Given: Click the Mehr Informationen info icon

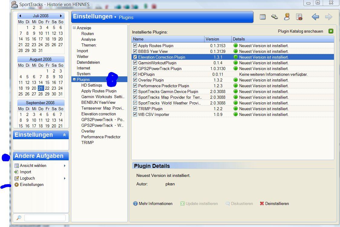Looking at the screenshot, I should [x=135, y=204].
